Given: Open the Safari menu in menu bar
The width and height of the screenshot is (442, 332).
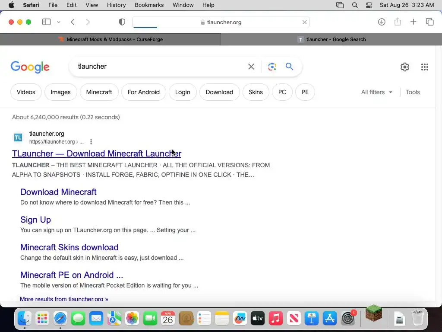Looking at the screenshot, I should [31, 5].
